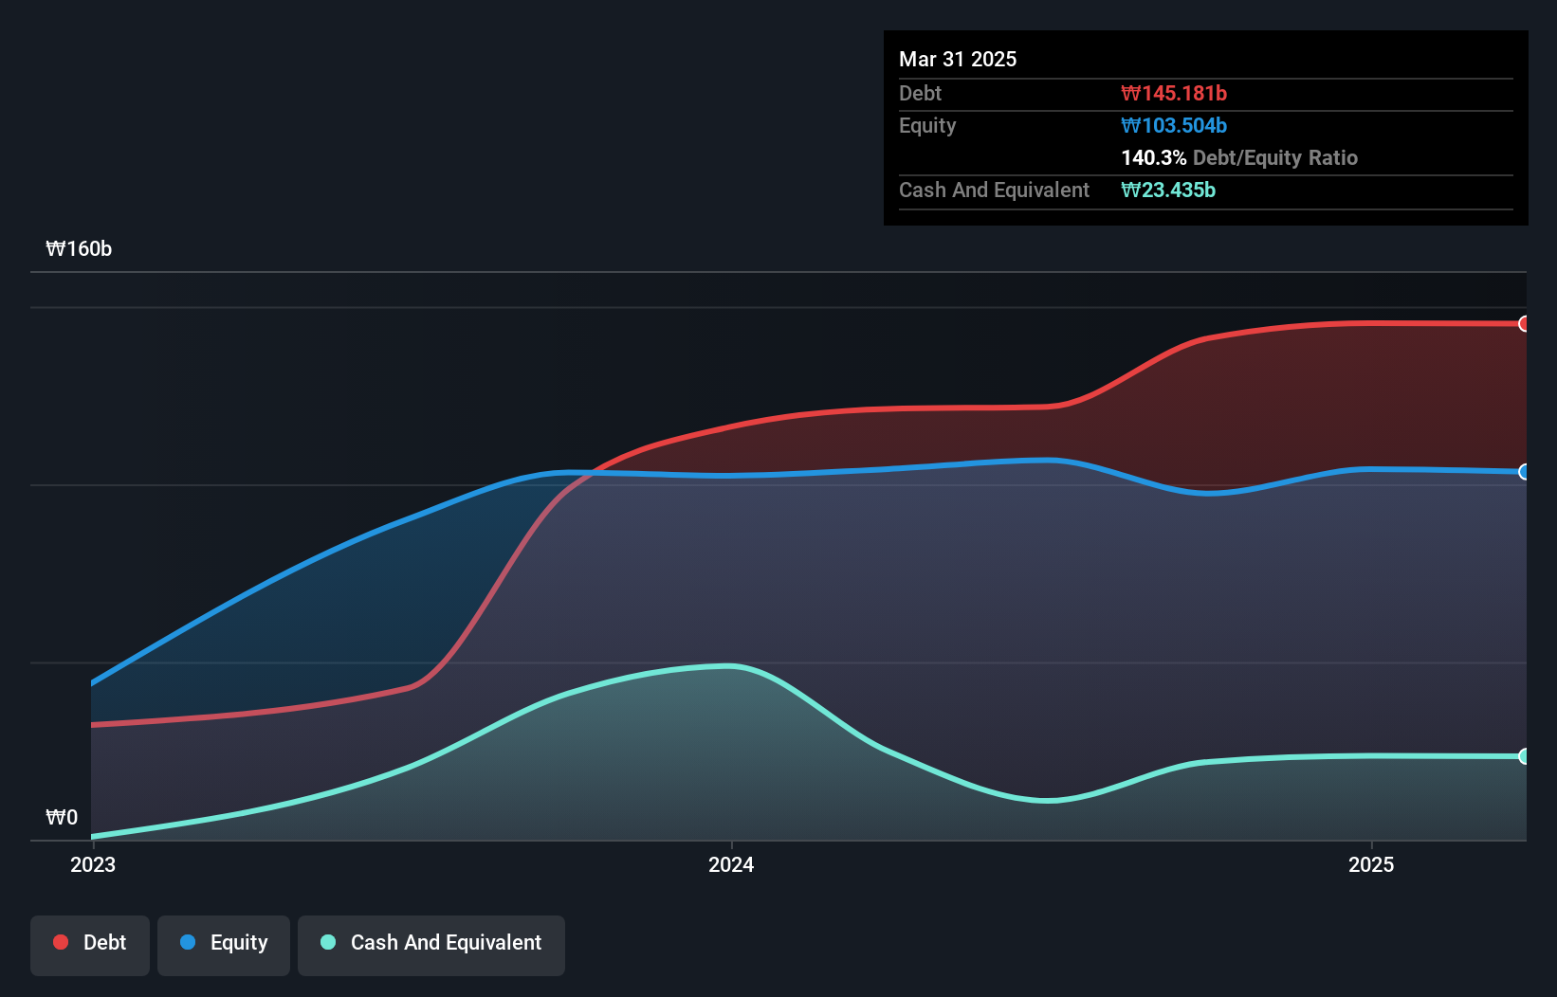
Task: Click the ₩145.181b Debt value in the tooltip
Action: [x=1175, y=93]
